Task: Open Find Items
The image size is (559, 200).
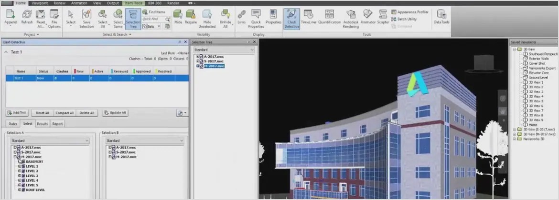Action: point(154,12)
